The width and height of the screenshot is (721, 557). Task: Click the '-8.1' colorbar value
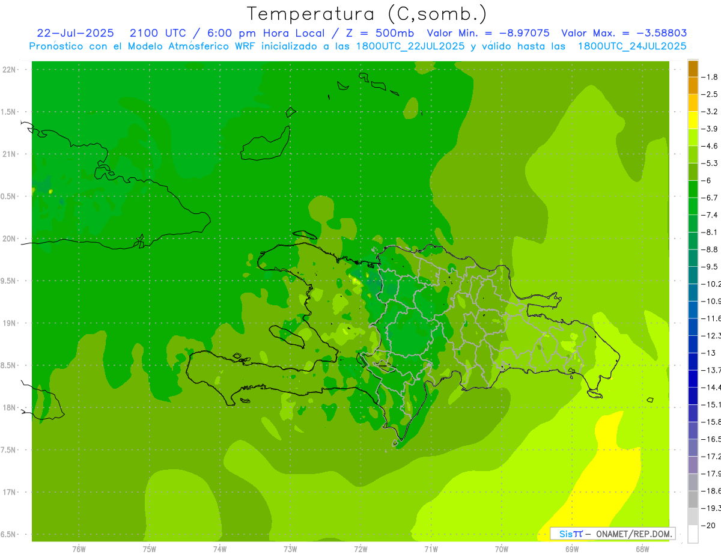711,232
